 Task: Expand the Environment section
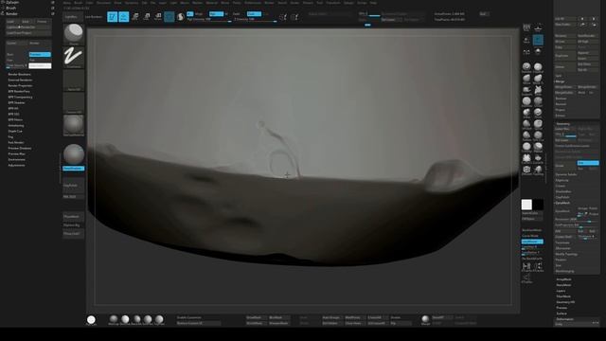[x=17, y=160]
